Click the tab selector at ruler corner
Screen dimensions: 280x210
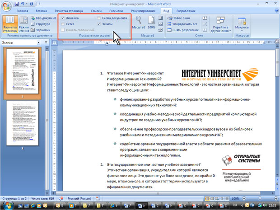55,42
